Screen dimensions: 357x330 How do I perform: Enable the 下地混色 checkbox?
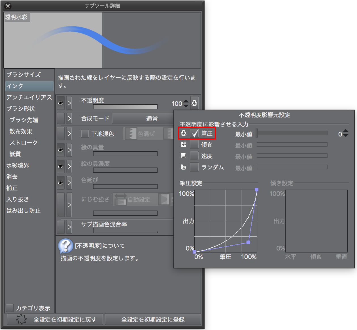click(x=85, y=134)
